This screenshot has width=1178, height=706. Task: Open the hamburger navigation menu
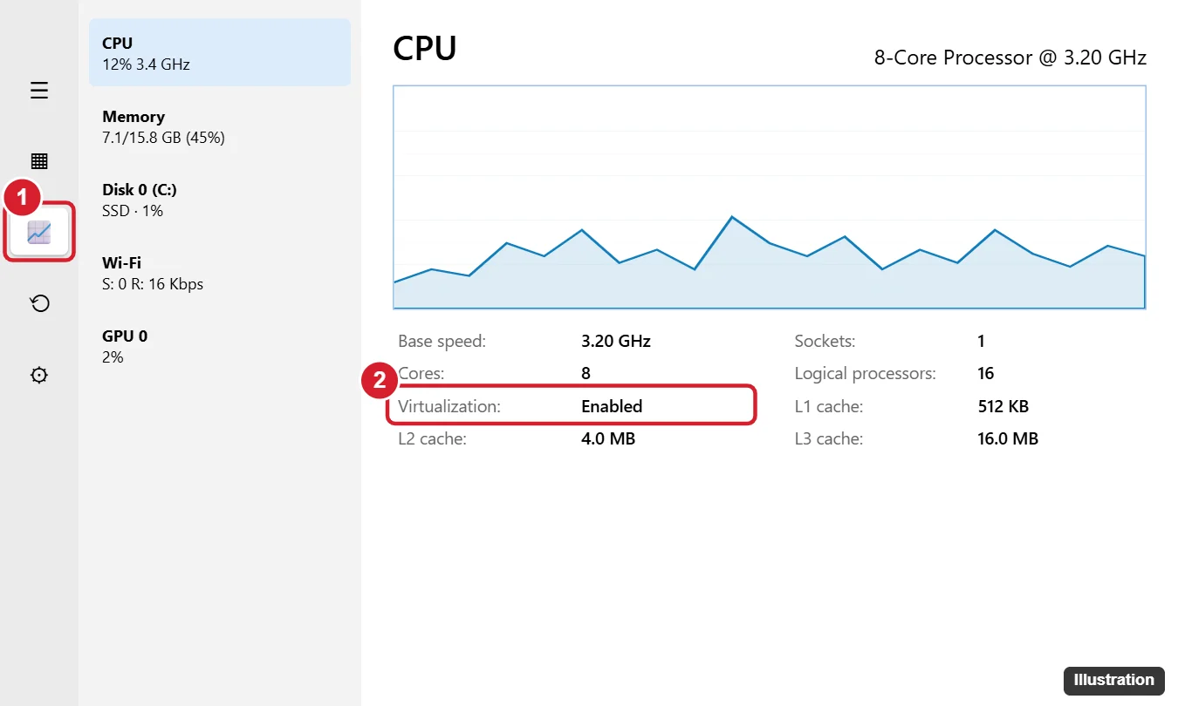coord(39,91)
